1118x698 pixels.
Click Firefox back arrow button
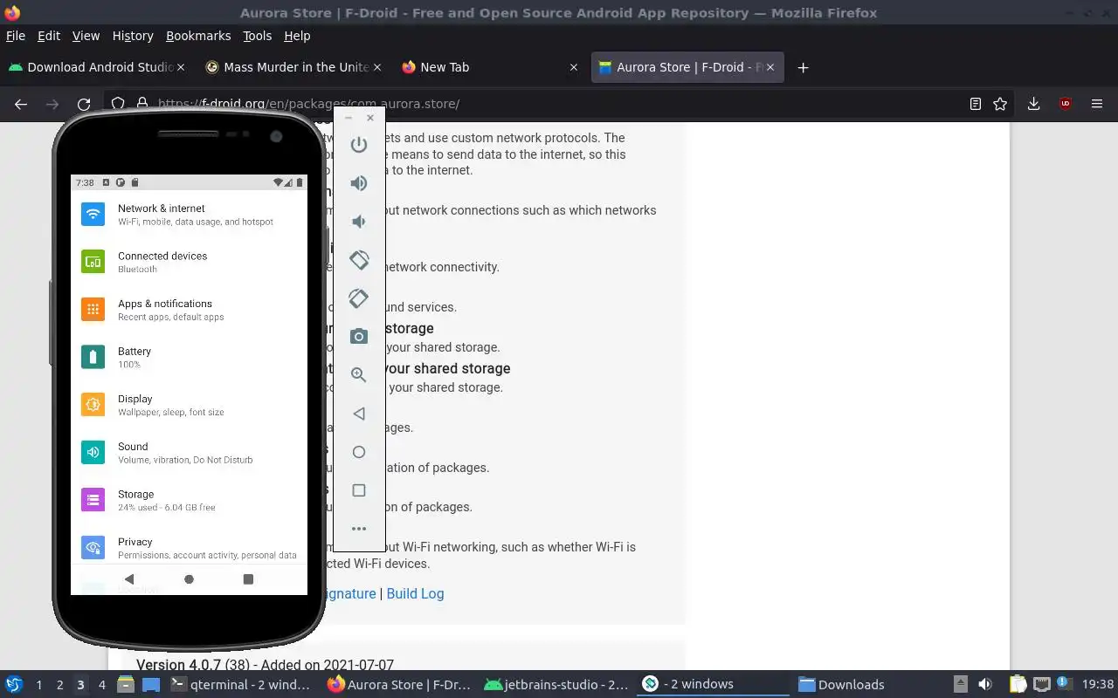point(21,104)
